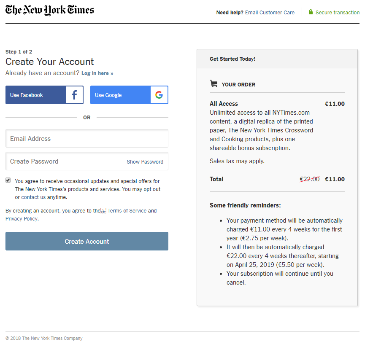Click the 'Some friendly reminders:' heading
Screen dimensions: 373x347
245,205
